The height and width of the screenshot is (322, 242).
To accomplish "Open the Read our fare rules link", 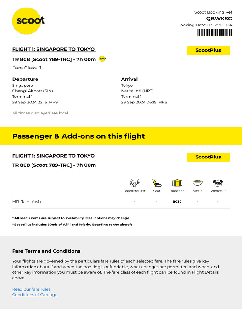I will [31, 289].
